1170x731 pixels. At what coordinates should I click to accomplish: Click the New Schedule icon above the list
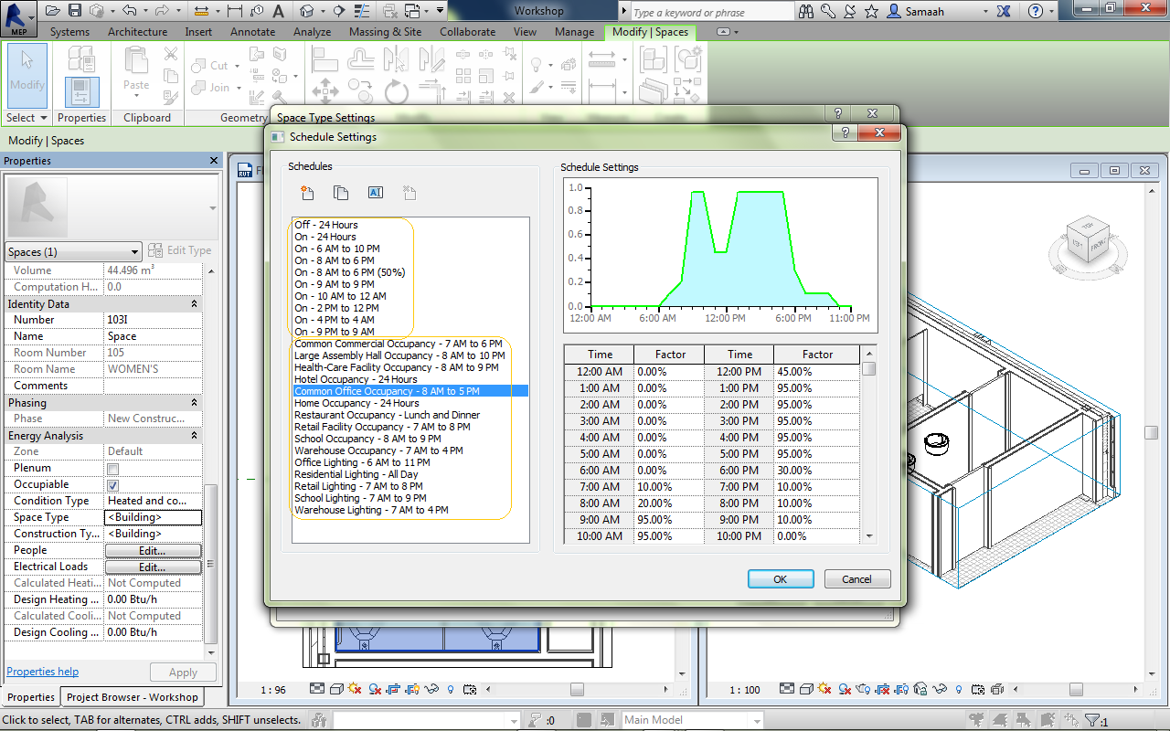coord(307,193)
